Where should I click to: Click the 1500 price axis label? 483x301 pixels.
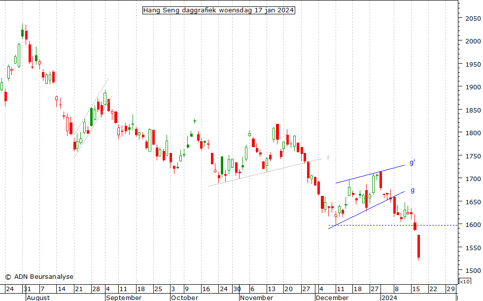473,271
